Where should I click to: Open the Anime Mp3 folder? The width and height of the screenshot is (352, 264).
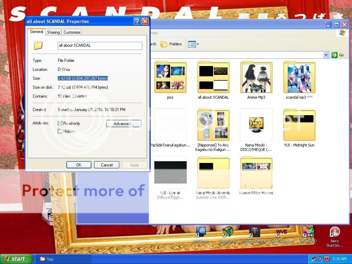256,77
